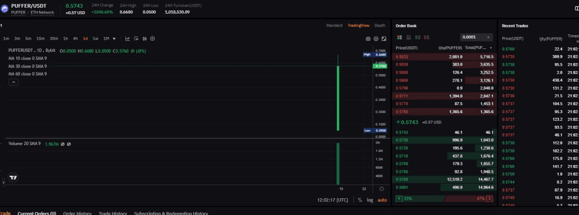The image size is (579, 215).
Task: Open Subscription & Redemption History tab
Action: click(x=171, y=213)
